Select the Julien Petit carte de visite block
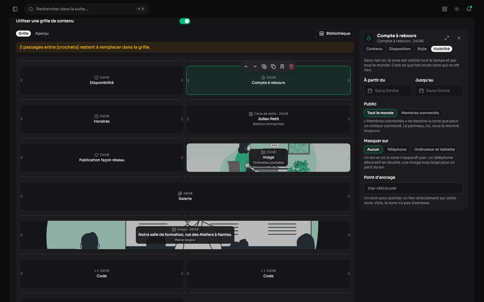484x302 pixels. (x=268, y=119)
